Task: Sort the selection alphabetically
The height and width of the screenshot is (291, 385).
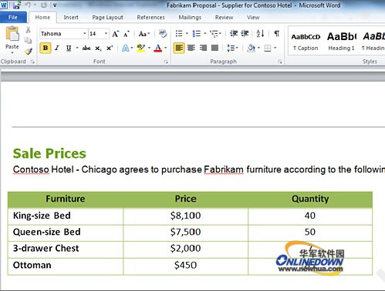Action: click(x=260, y=34)
